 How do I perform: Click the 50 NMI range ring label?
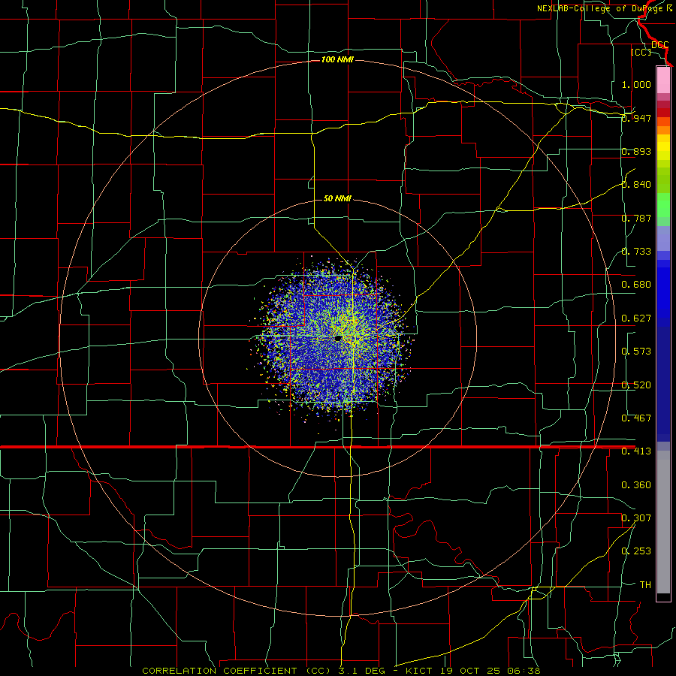(337, 198)
